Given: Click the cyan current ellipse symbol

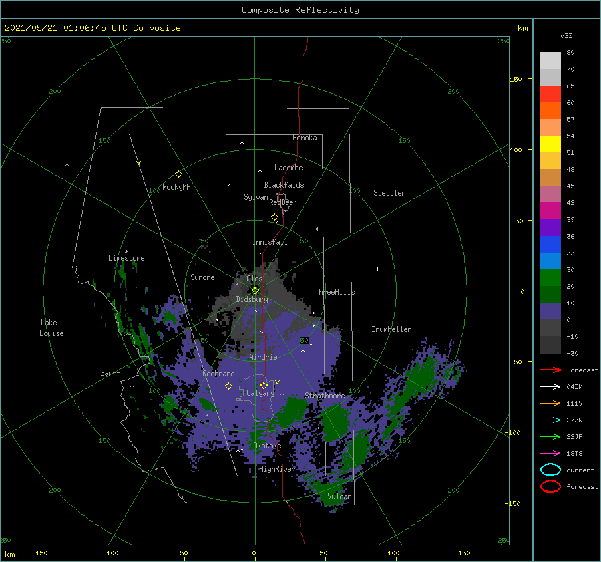Looking at the screenshot, I should [550, 470].
